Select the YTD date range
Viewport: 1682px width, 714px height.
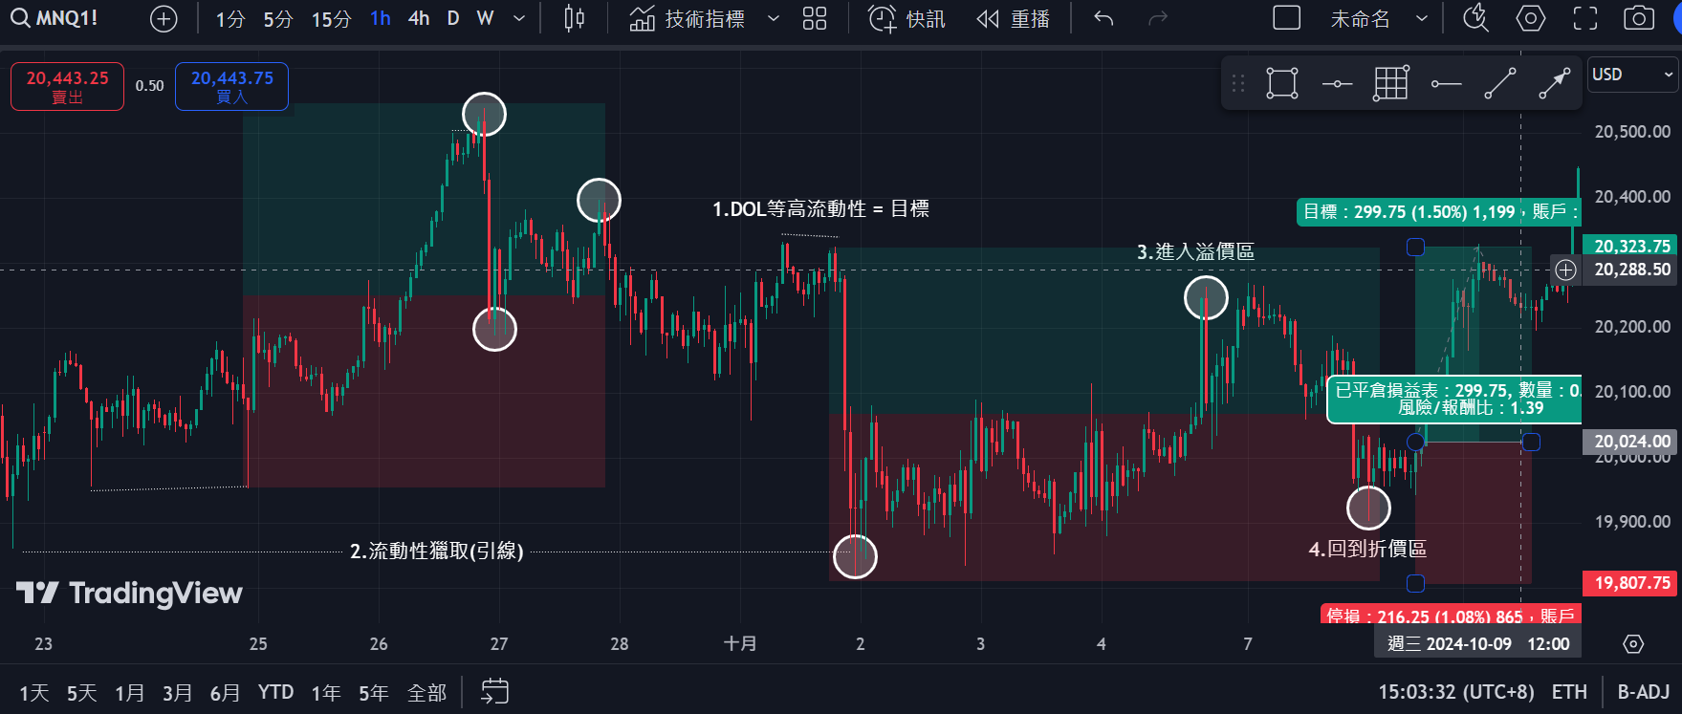coord(275,691)
